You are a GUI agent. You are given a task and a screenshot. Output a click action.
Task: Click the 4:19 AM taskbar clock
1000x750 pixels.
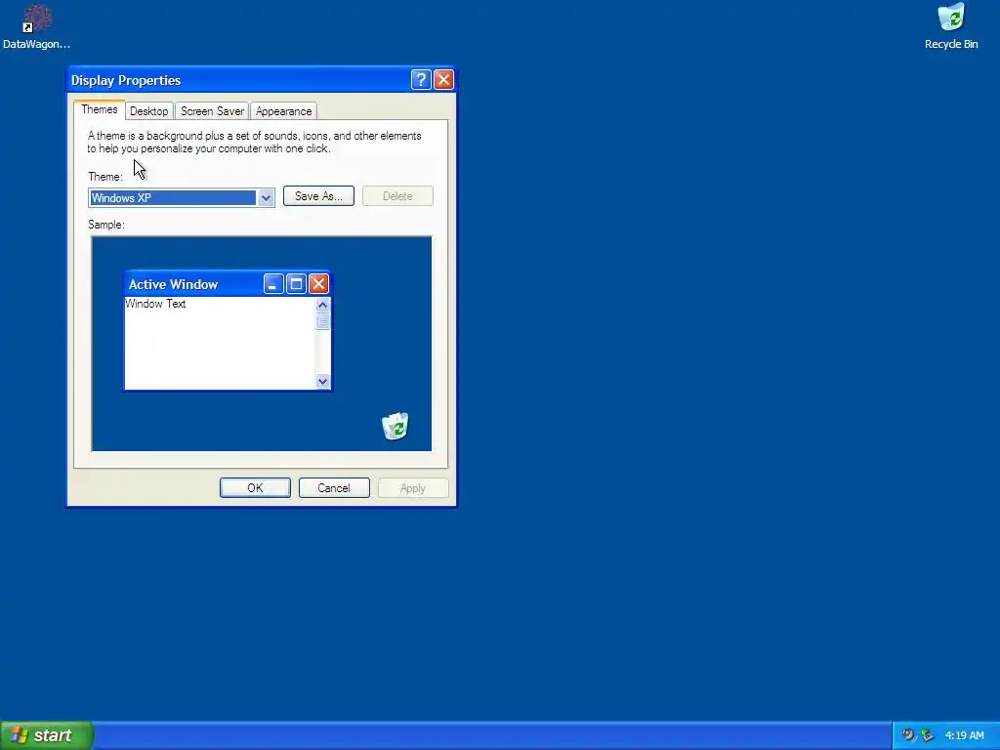tap(964, 735)
